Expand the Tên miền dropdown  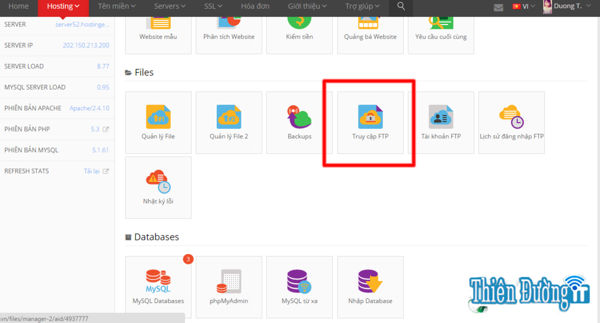pyautogui.click(x=117, y=6)
